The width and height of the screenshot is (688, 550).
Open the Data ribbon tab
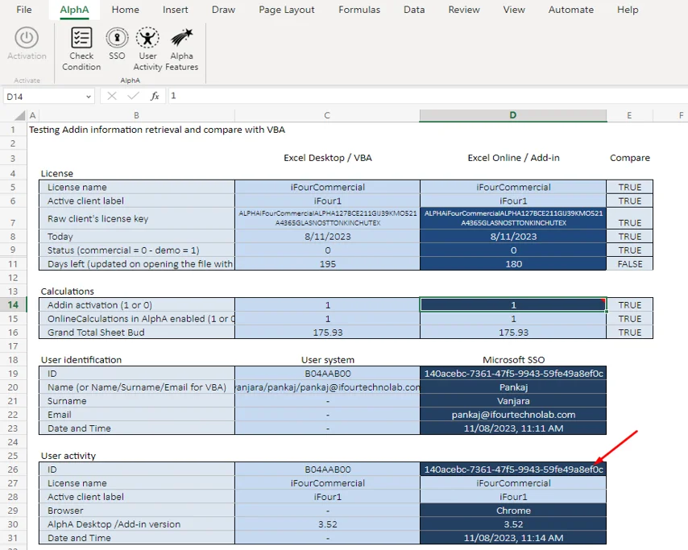414,10
